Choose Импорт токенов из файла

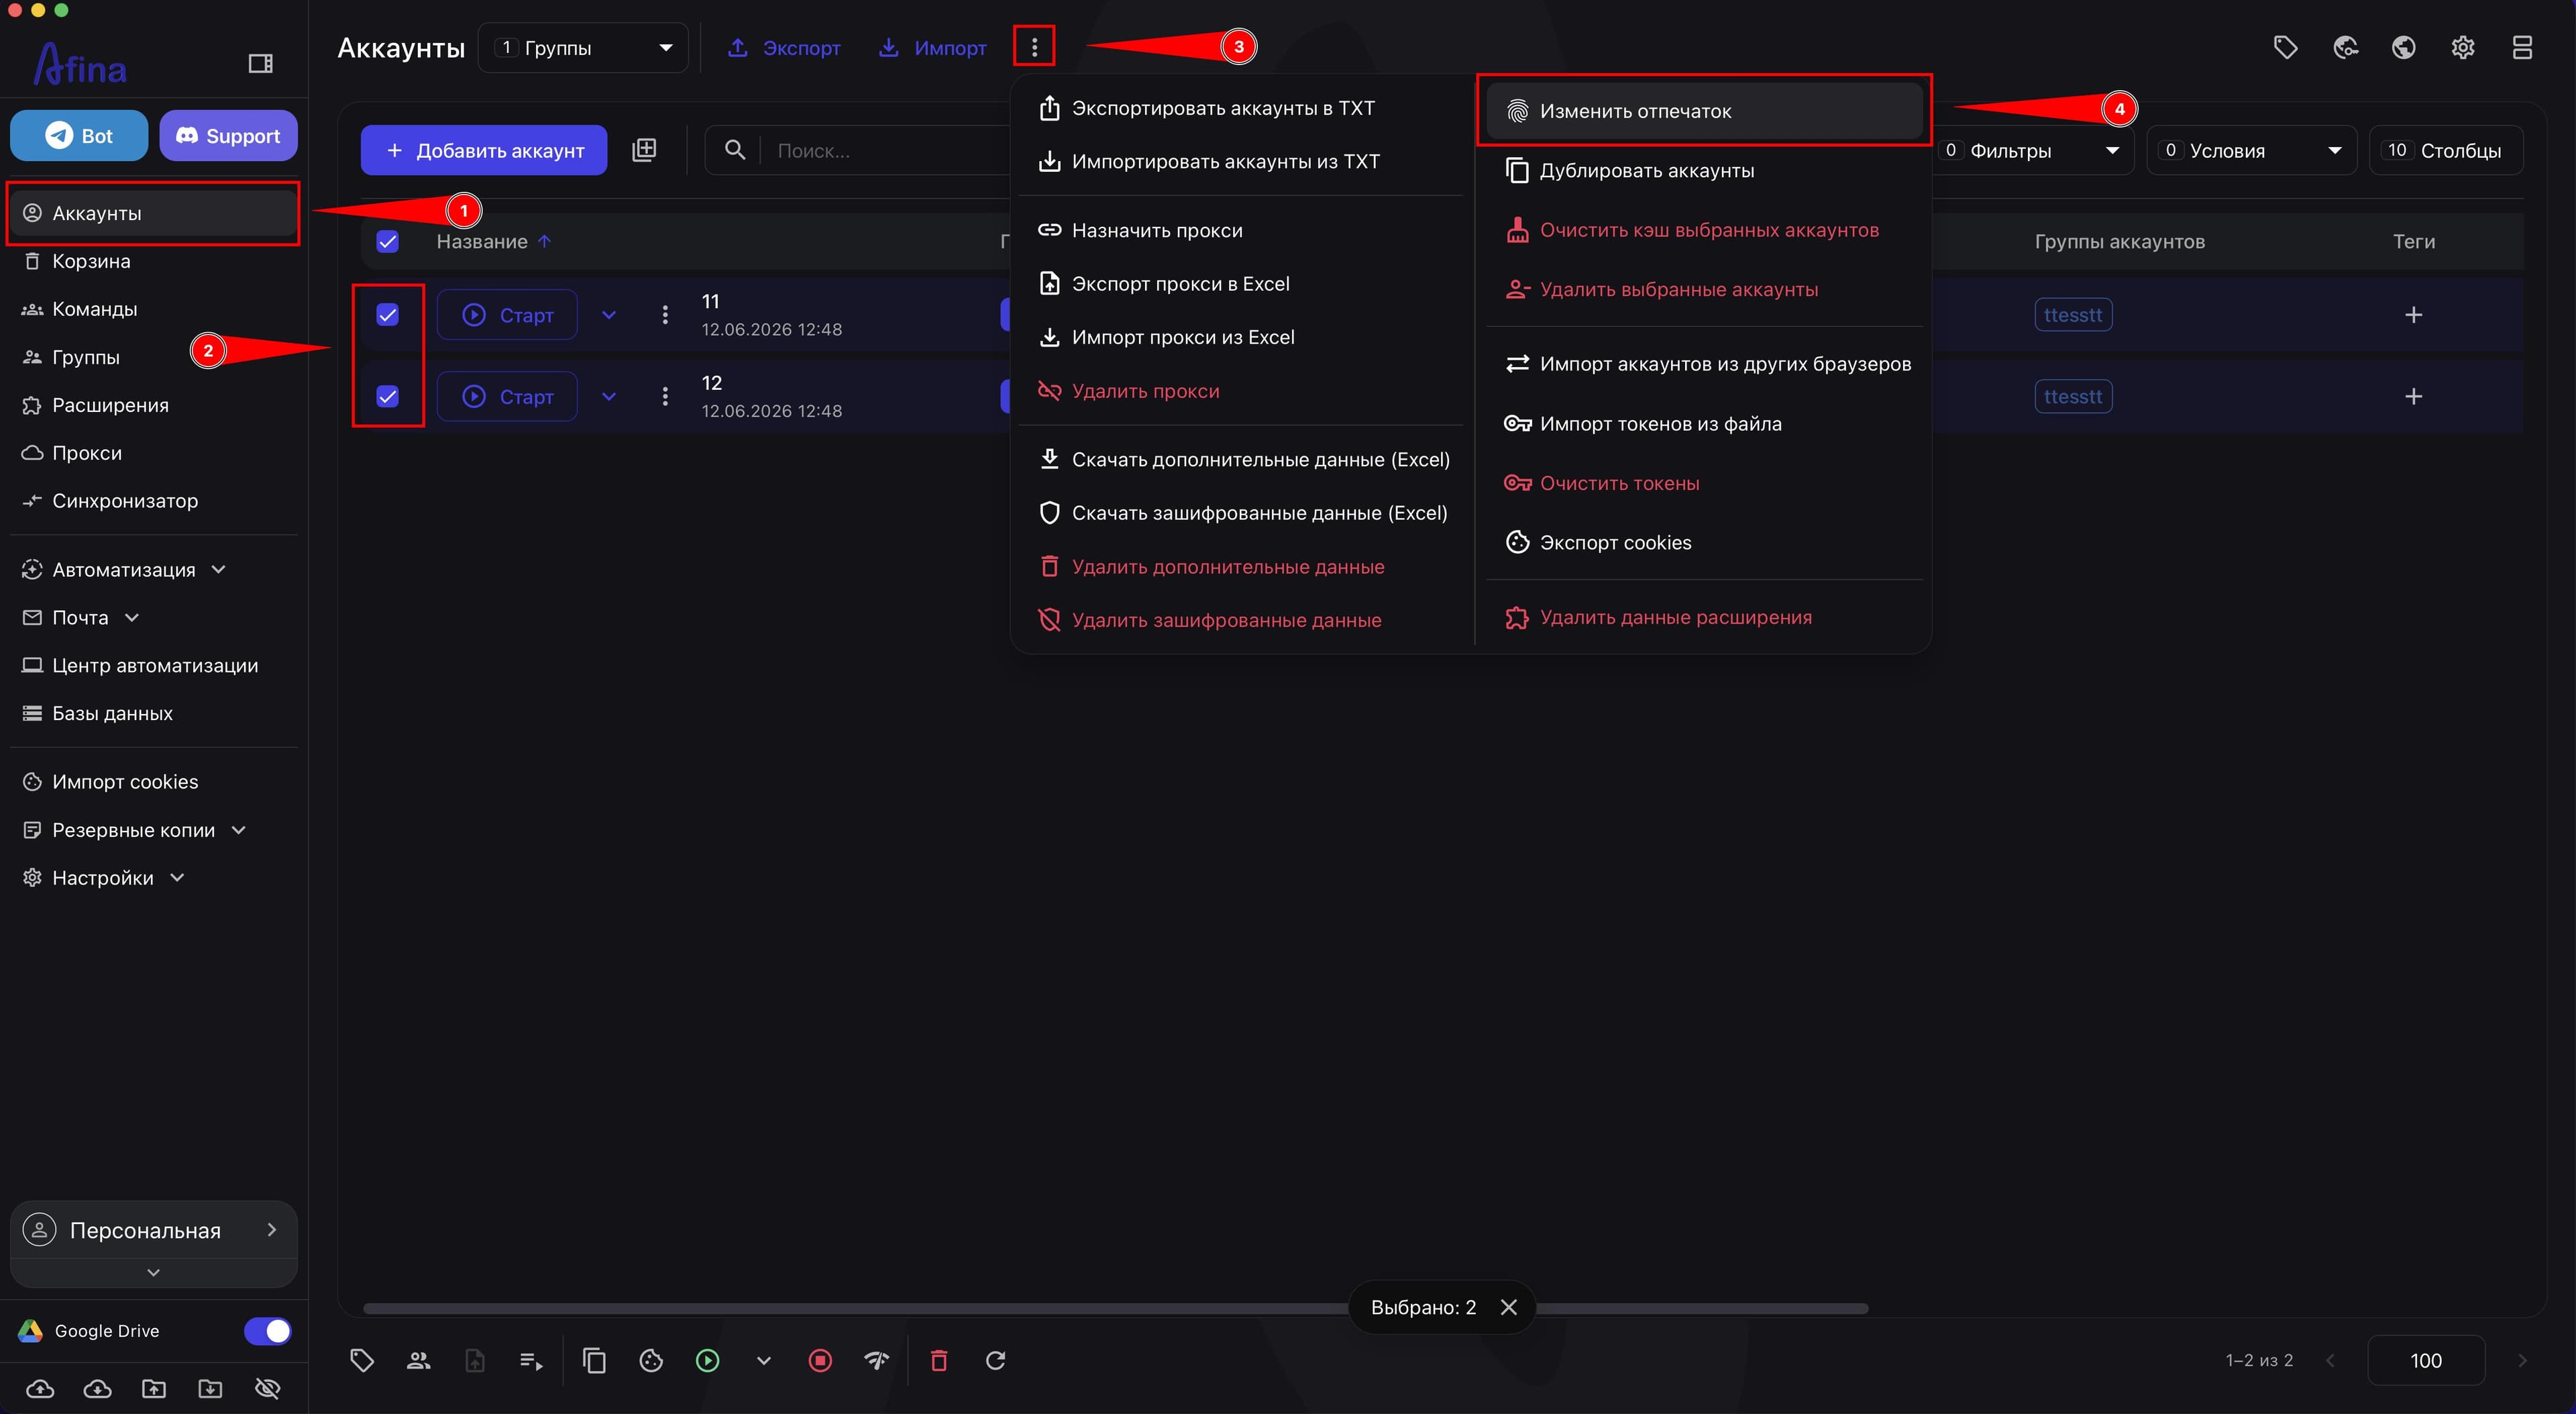(x=1704, y=423)
